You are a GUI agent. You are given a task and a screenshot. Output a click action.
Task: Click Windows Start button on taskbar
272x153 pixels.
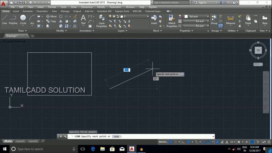[5, 149]
